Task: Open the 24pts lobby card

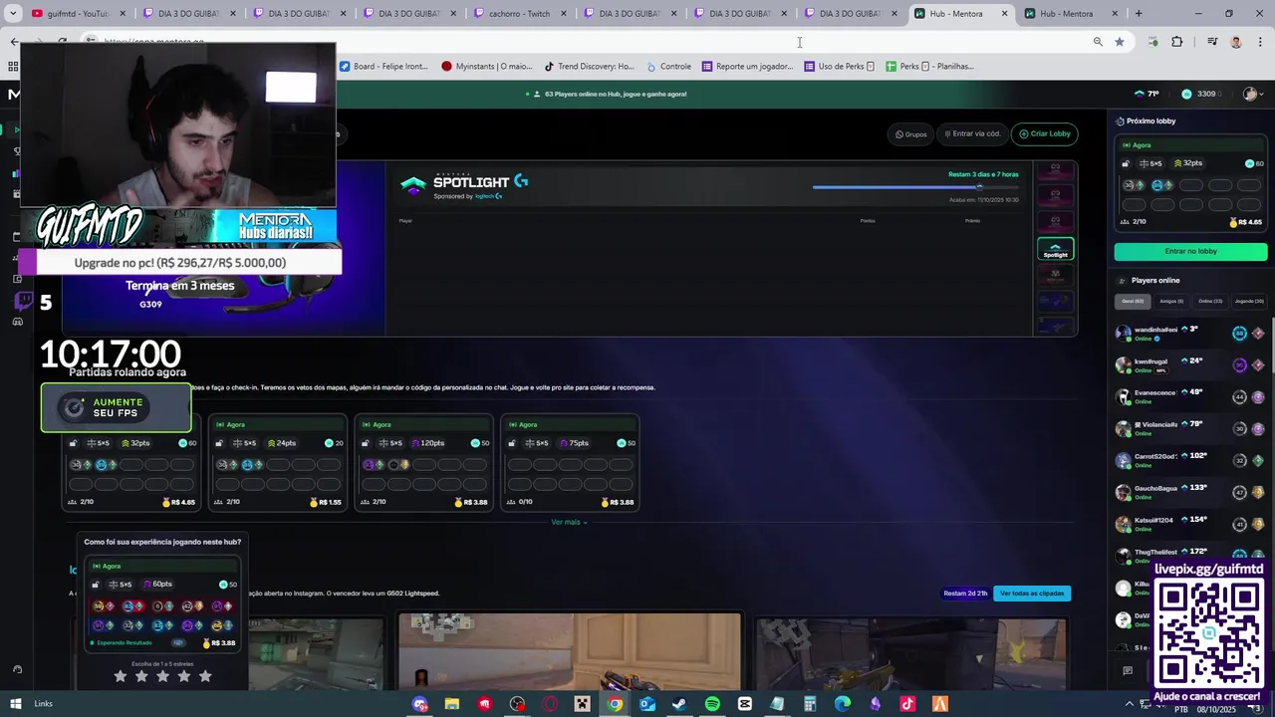Action: click(x=278, y=463)
